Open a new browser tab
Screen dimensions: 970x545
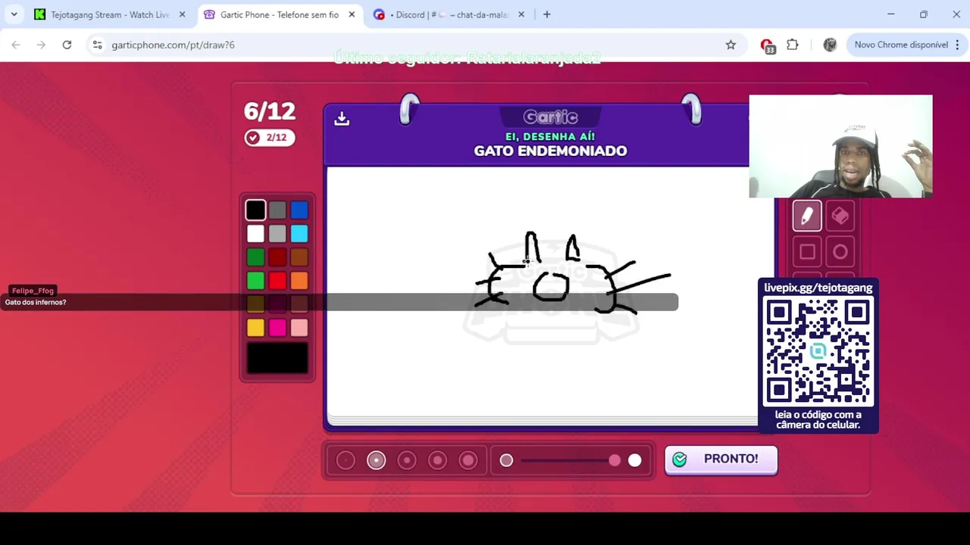click(x=546, y=14)
